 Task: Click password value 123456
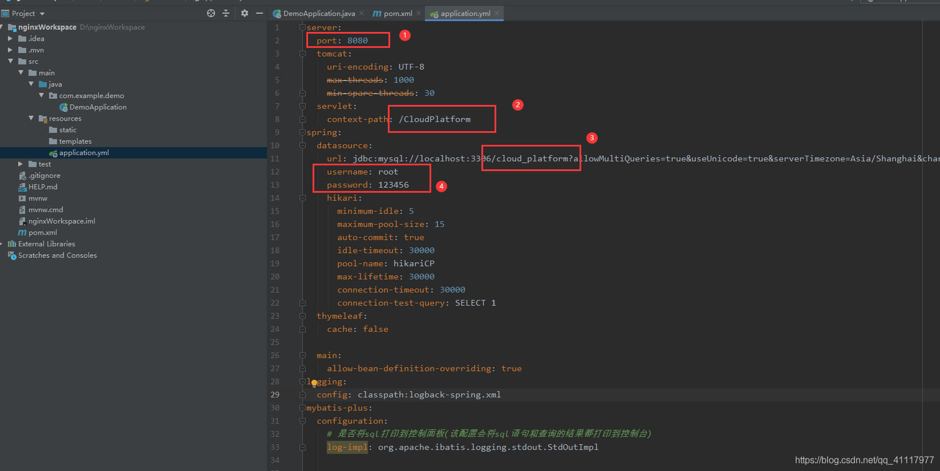tap(394, 185)
